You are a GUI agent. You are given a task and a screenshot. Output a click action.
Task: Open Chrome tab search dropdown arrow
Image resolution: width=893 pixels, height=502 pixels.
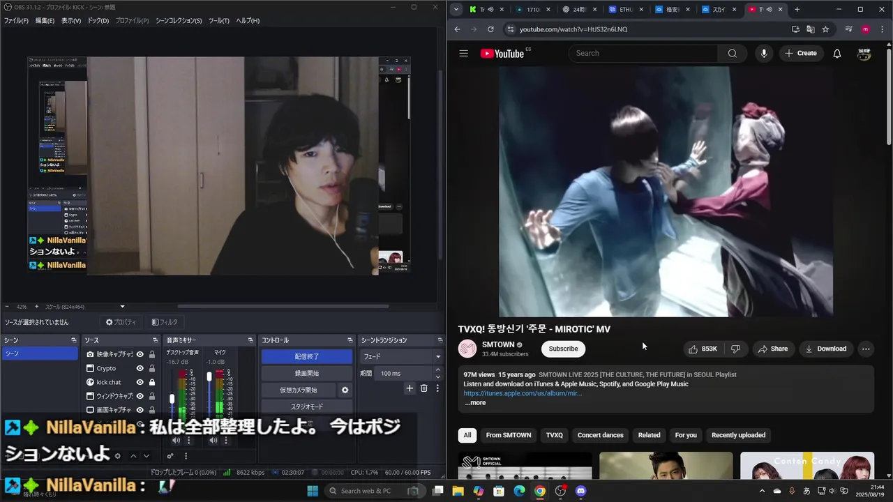pos(456,10)
